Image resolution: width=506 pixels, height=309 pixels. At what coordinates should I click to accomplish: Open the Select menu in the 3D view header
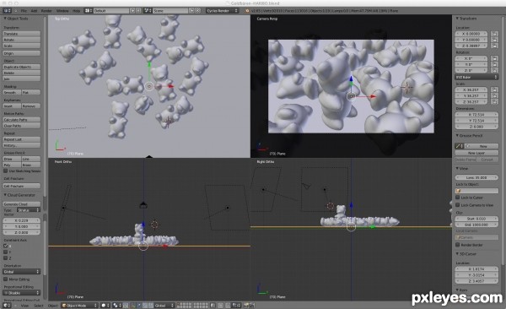click(x=39, y=306)
